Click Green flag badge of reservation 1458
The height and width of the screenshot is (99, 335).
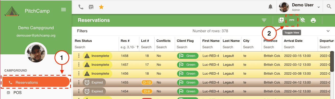click(x=188, y=56)
